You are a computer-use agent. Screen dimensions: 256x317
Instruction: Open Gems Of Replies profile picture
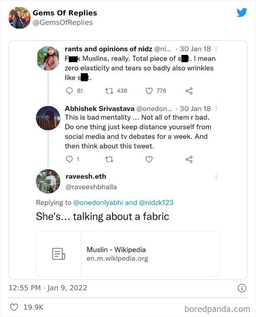(19, 18)
